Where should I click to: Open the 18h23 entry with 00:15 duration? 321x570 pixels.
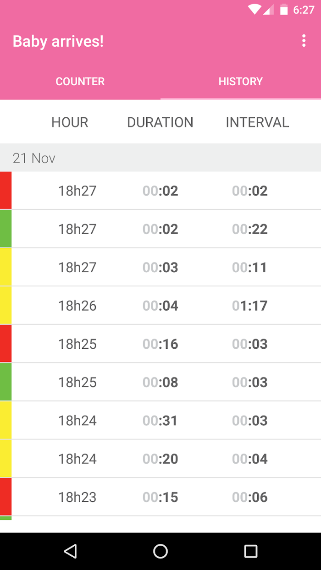click(160, 497)
